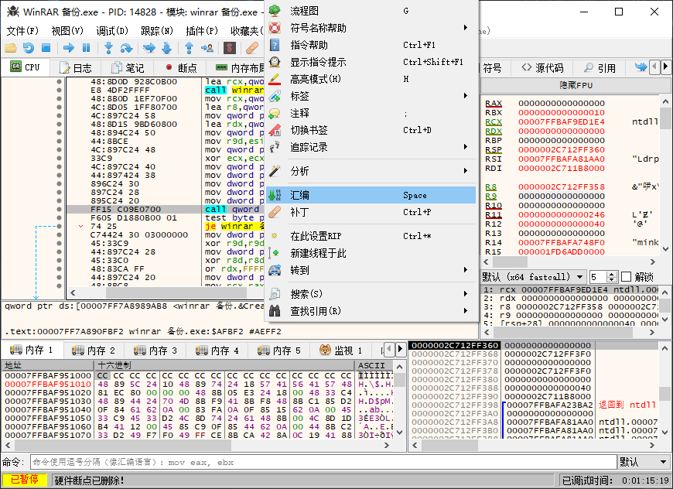673x489 pixels.
Task: Click the register panel vertical scrollbar down arrow
Action: (x=665, y=248)
